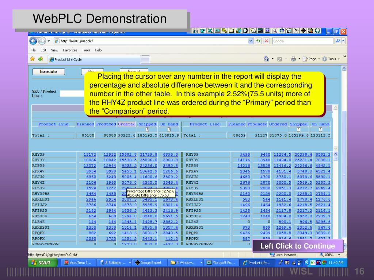
Task: Open the Edit menu
Action: click(43, 50)
